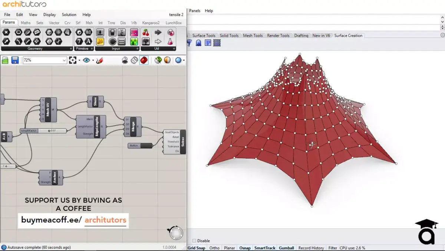Viewport: 445px width, 251px height.
Task: Open the named views eye dropdown arrow
Action: pos(93,60)
